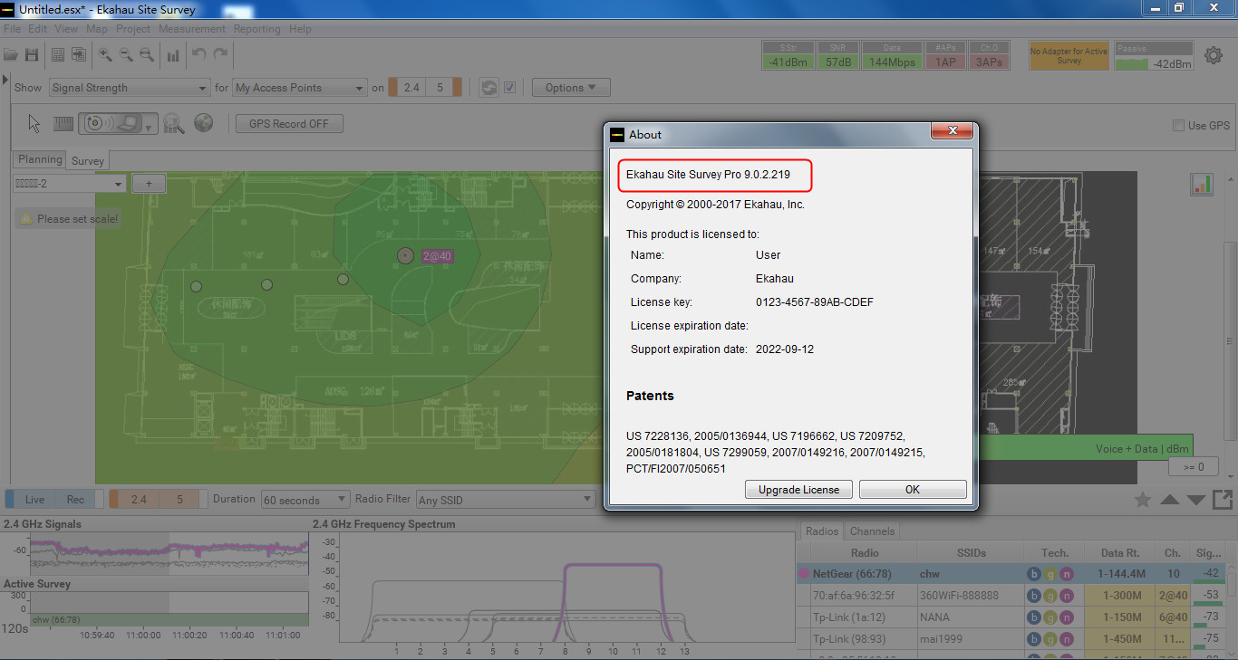Select the Radios tab
Viewport: 1238px width, 660px height.
(822, 531)
